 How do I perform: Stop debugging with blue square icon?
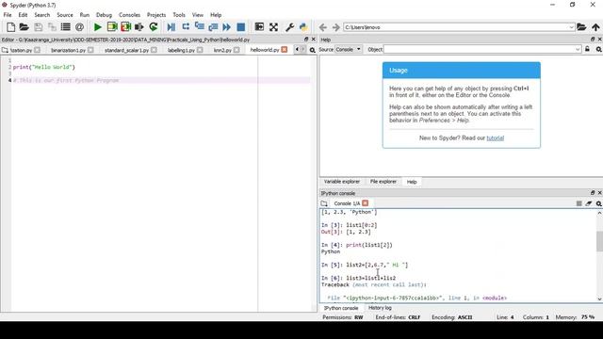(x=241, y=27)
